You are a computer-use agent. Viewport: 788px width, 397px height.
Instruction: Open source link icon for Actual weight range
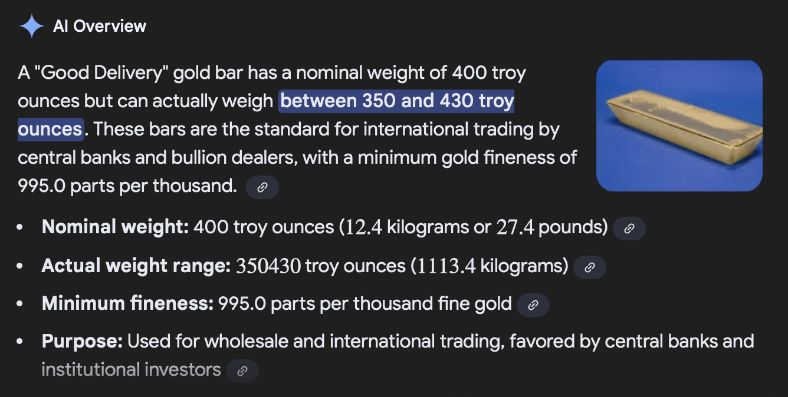tap(589, 267)
